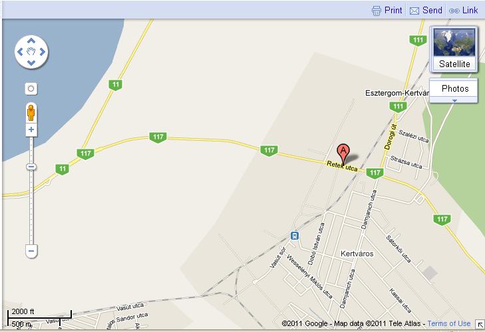This screenshot has height=332, width=485.
Task: Expand the layers dropdown arrow below Photos
Action: pos(454,100)
